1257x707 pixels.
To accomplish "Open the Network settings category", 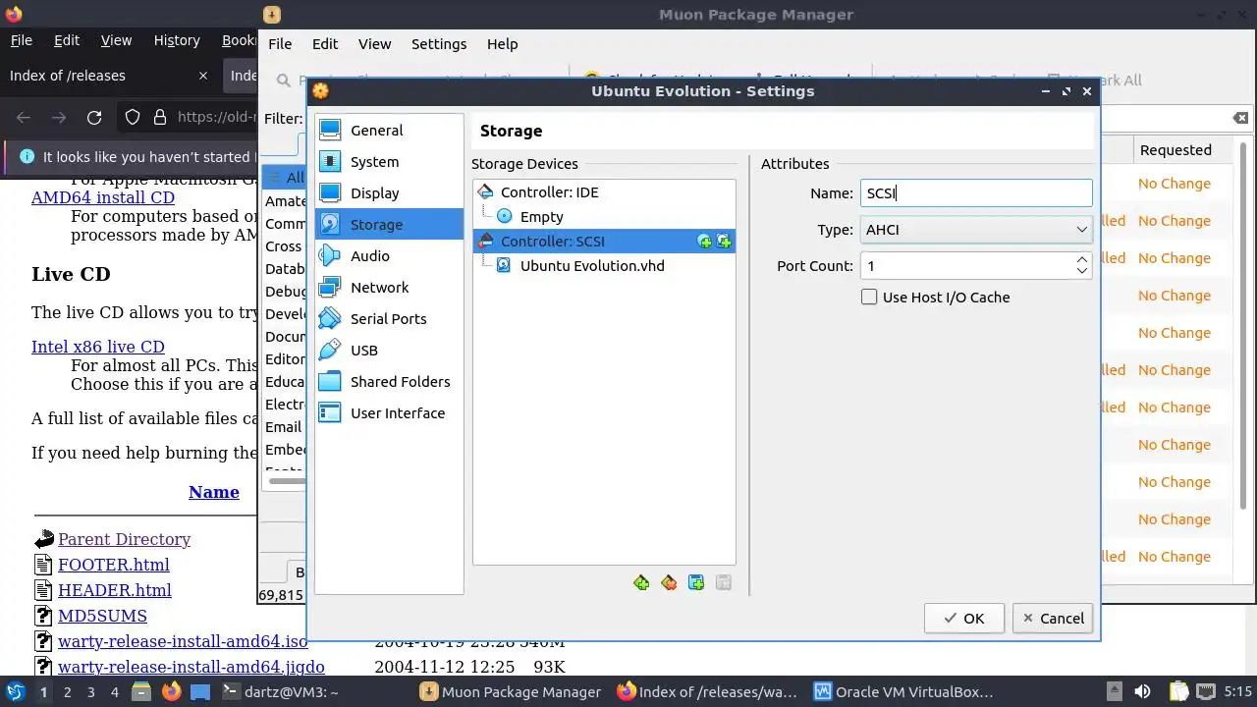I will coord(389,288).
